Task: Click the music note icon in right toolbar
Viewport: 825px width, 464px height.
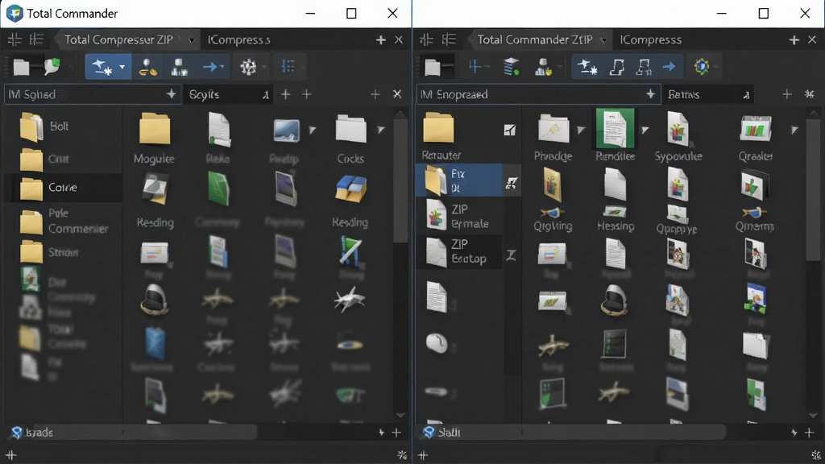Action: 616,67
